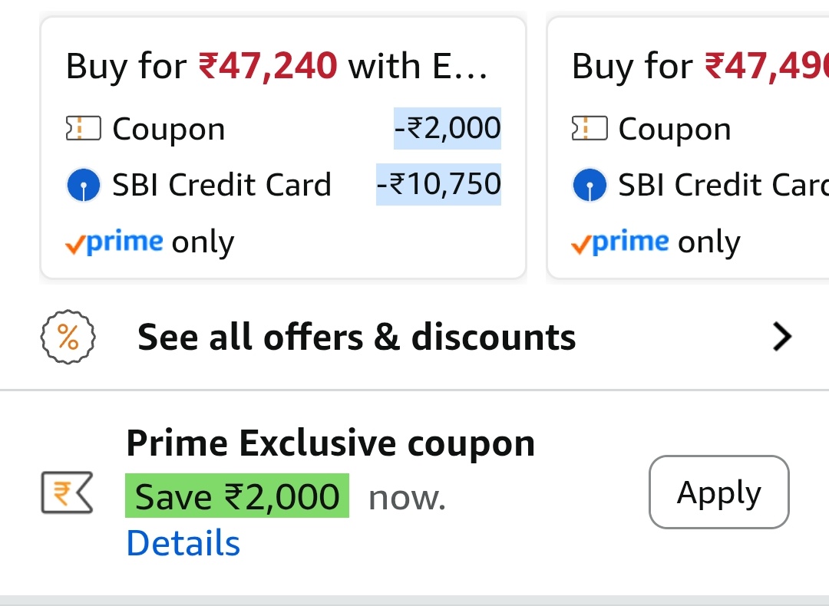The image size is (829, 606).
Task: Click the SBI logo in the second offer card
Action: coord(589,185)
